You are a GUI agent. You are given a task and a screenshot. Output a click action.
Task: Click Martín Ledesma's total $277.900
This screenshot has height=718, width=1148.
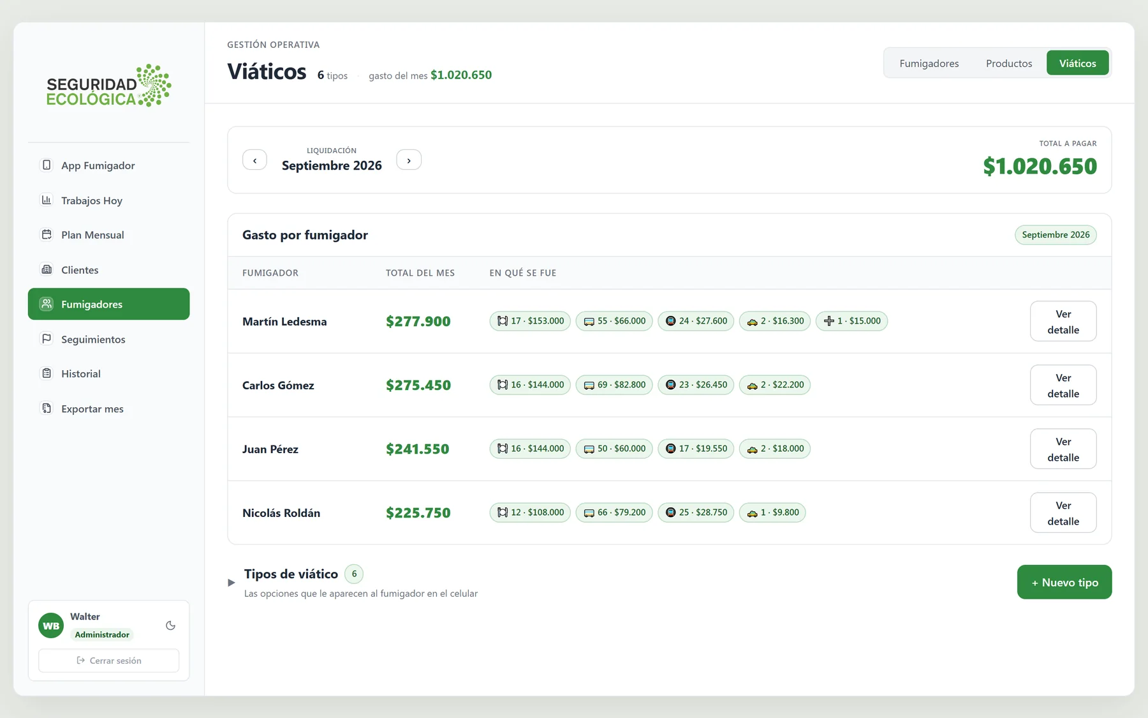pos(418,322)
